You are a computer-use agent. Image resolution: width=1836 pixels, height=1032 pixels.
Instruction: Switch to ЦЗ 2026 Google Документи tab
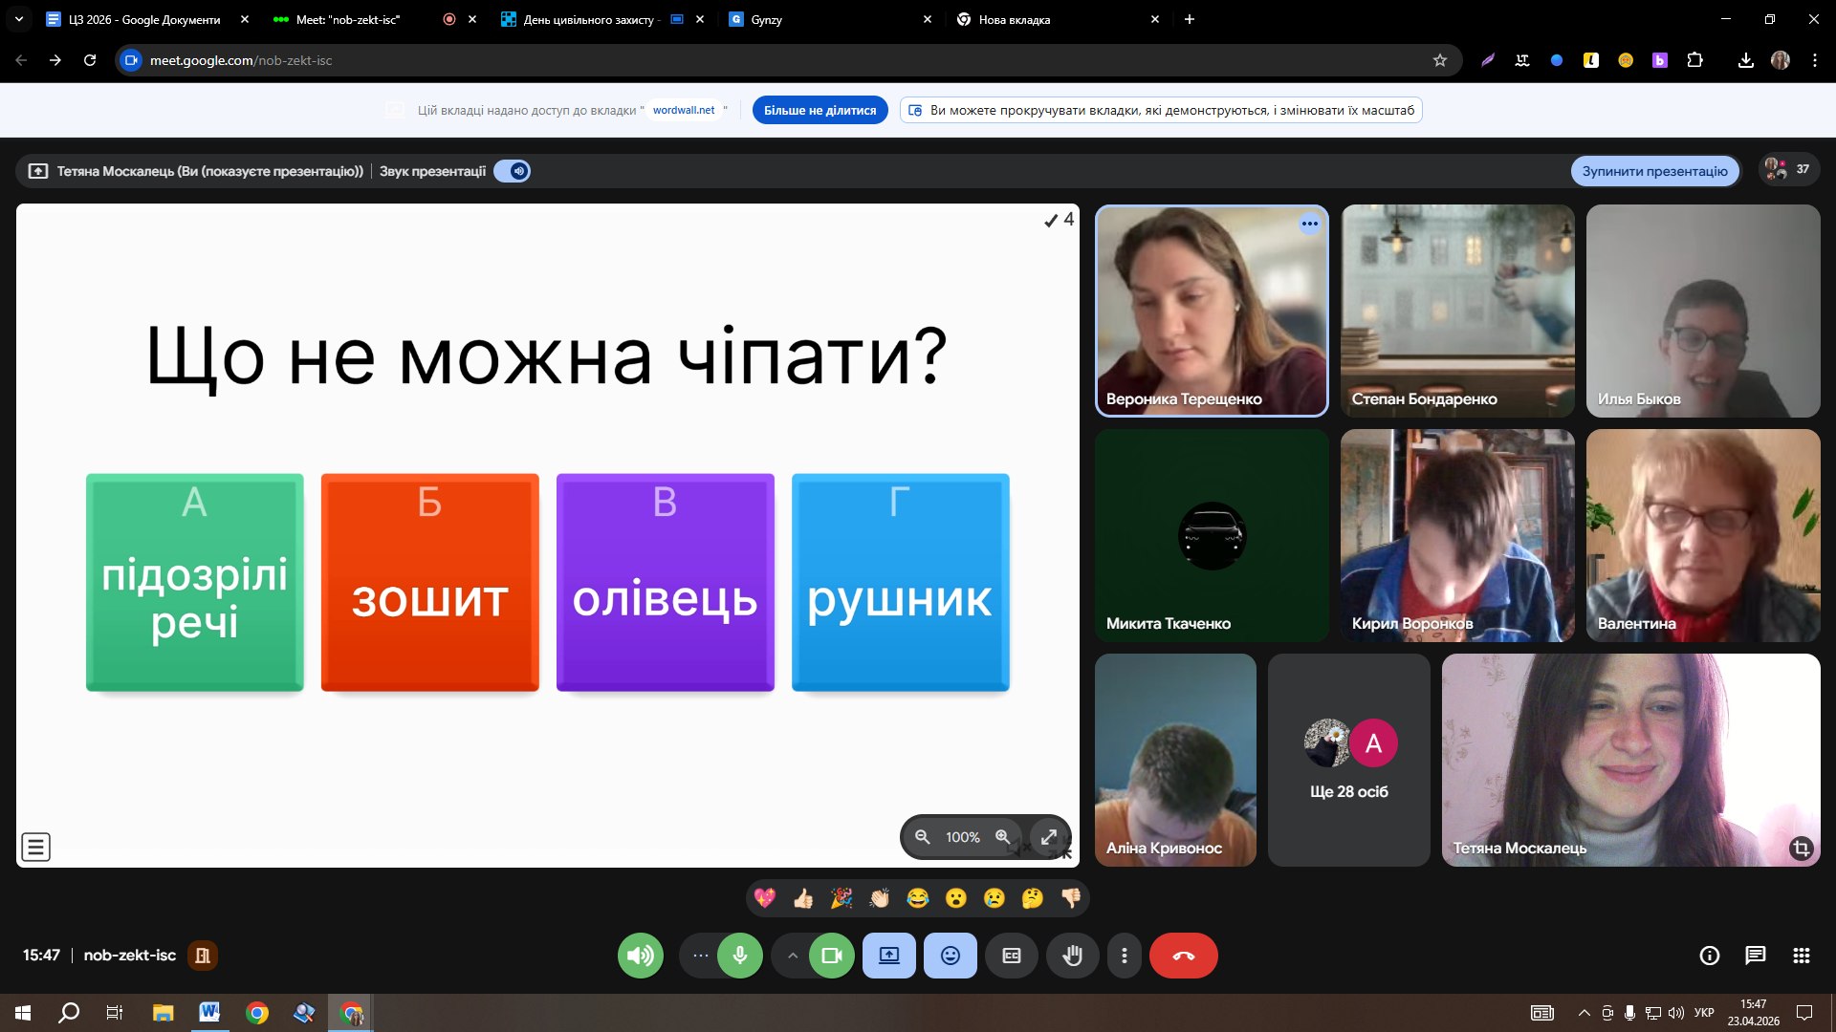click(x=143, y=19)
